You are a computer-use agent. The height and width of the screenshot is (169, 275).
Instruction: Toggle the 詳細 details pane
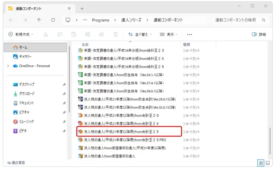click(x=259, y=35)
